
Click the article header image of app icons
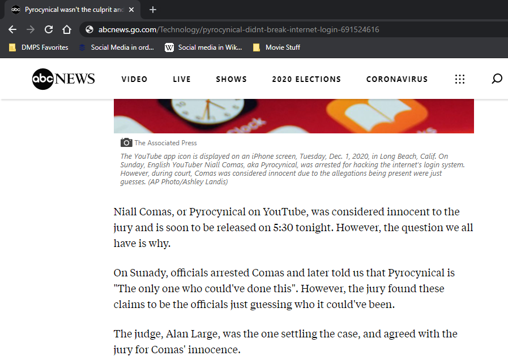pyautogui.click(x=293, y=116)
